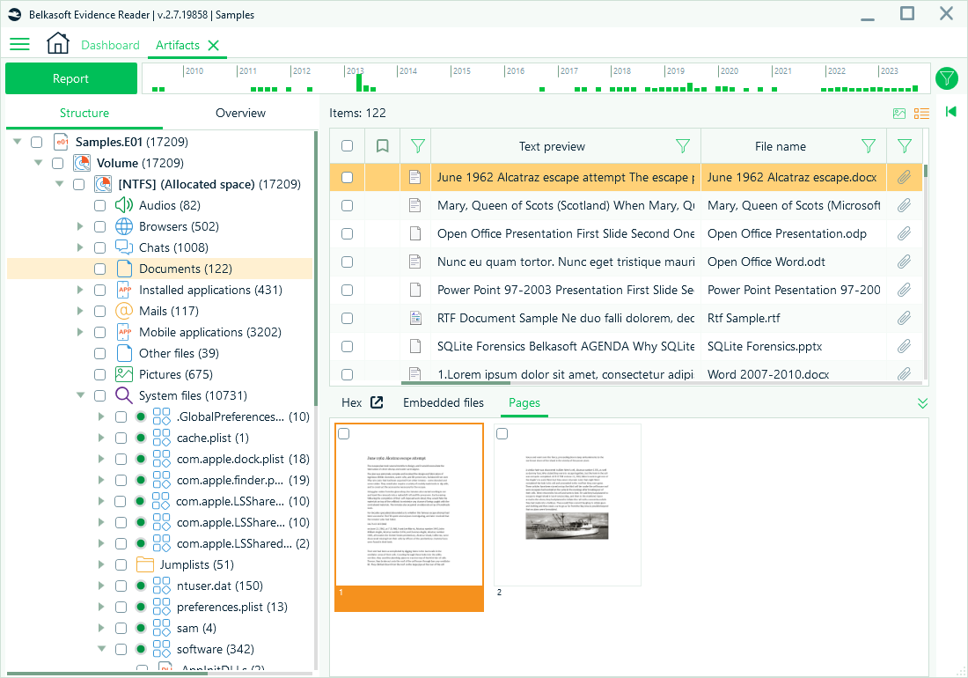Click attachment paperclip for June 1962 Alcatraz row
Viewport: 968px width, 678px height.
click(904, 177)
